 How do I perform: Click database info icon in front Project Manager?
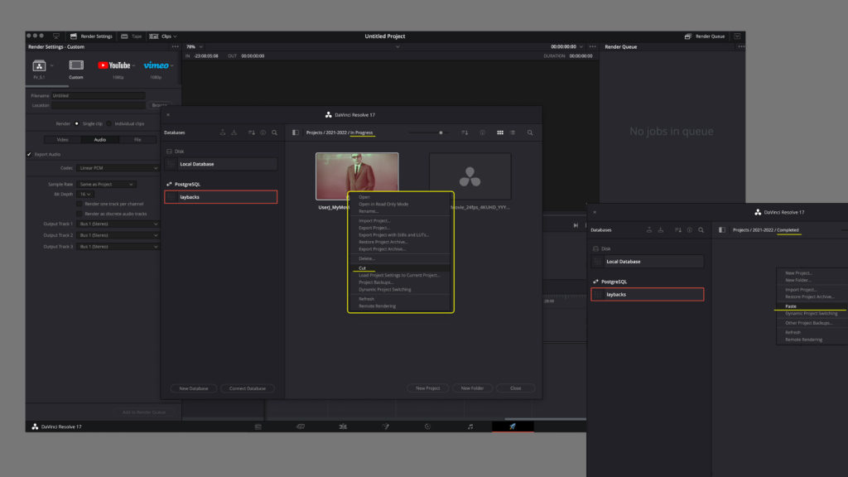tap(263, 132)
